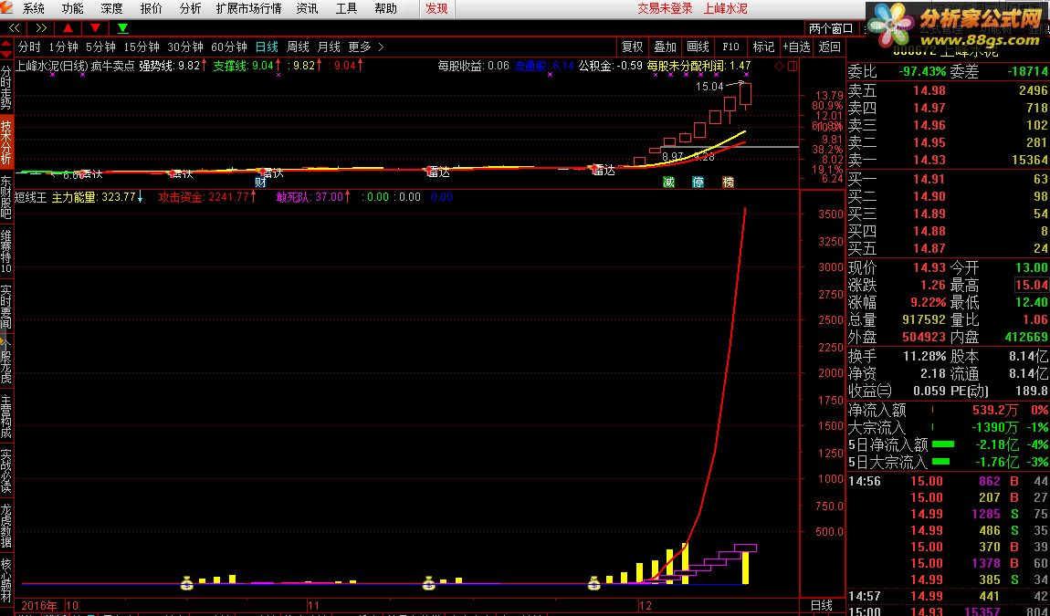Open 东财股吧 sidebar tab
The height and width of the screenshot is (616, 1050).
point(6,197)
